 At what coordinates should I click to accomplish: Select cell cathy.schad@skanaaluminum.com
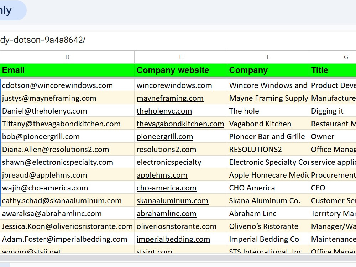click(67, 201)
